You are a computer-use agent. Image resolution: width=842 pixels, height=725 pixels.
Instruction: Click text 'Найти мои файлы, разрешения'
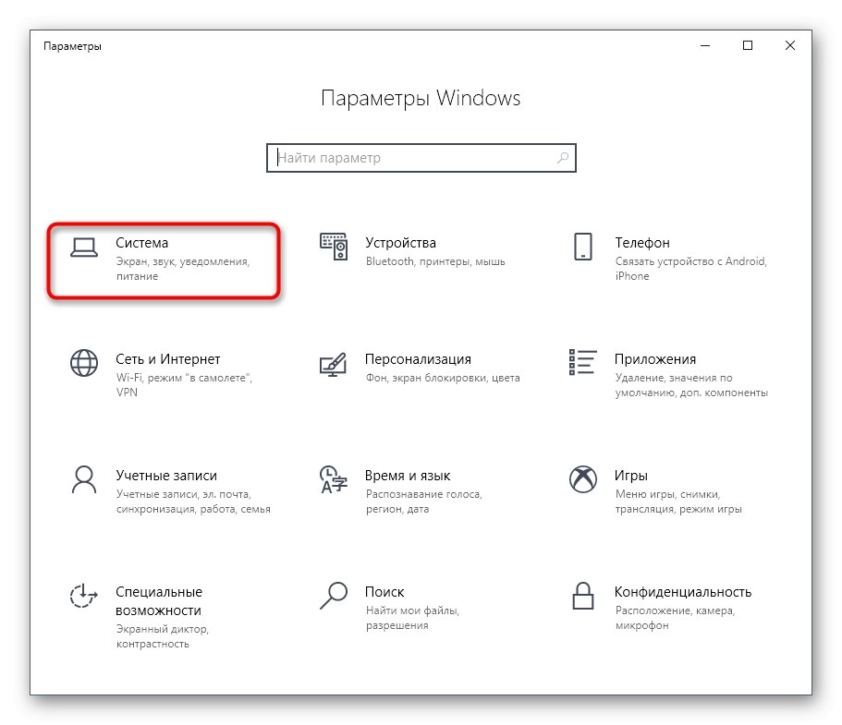[412, 618]
